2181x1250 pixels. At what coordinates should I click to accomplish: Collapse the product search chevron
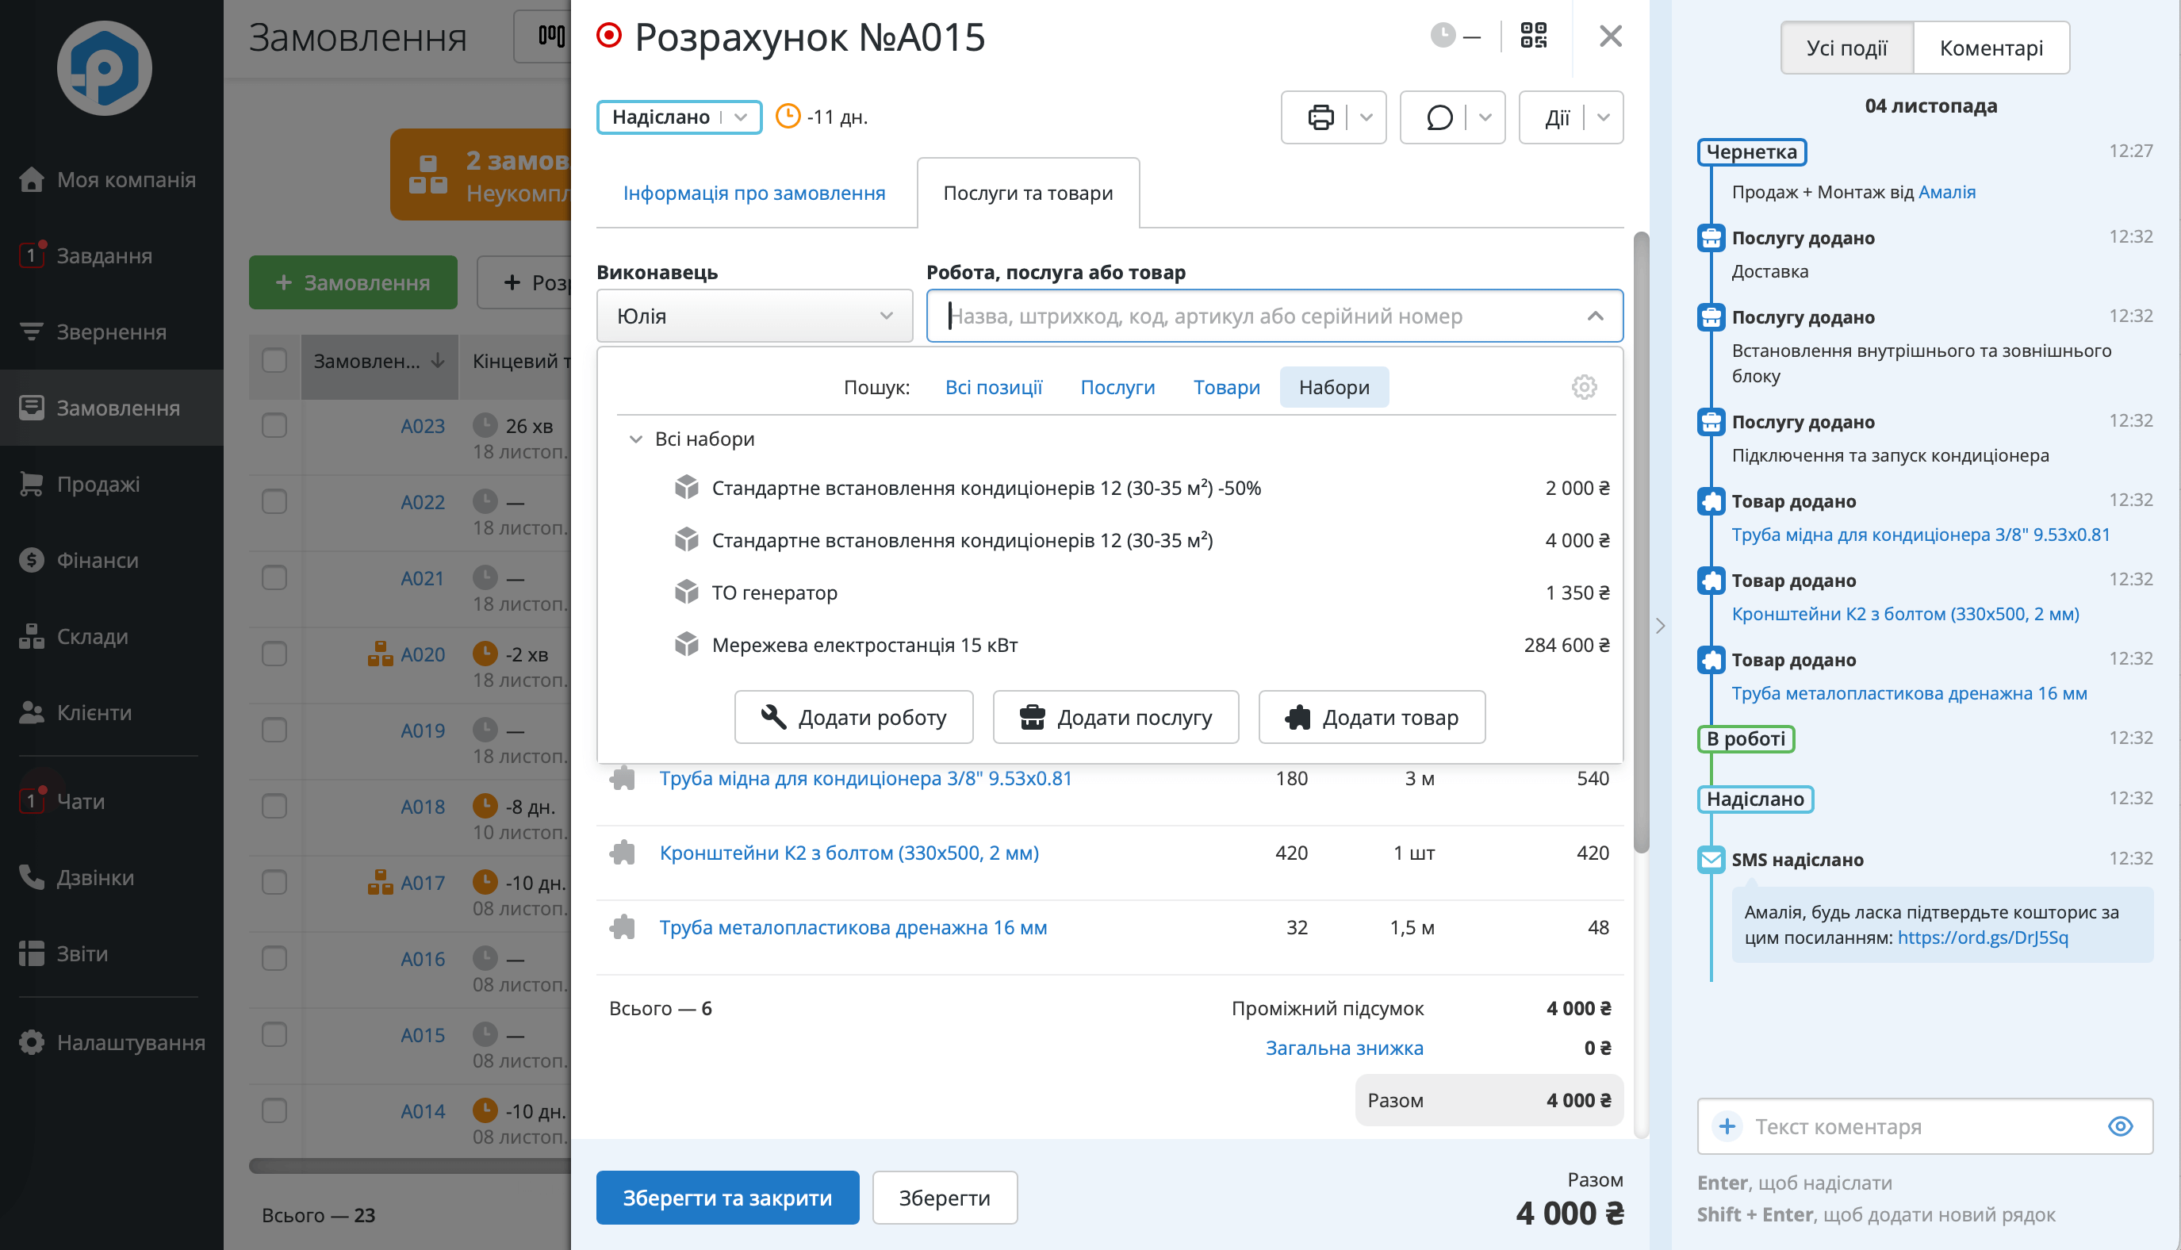(1595, 316)
